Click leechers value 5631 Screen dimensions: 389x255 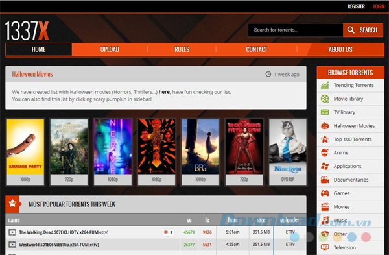point(207,245)
